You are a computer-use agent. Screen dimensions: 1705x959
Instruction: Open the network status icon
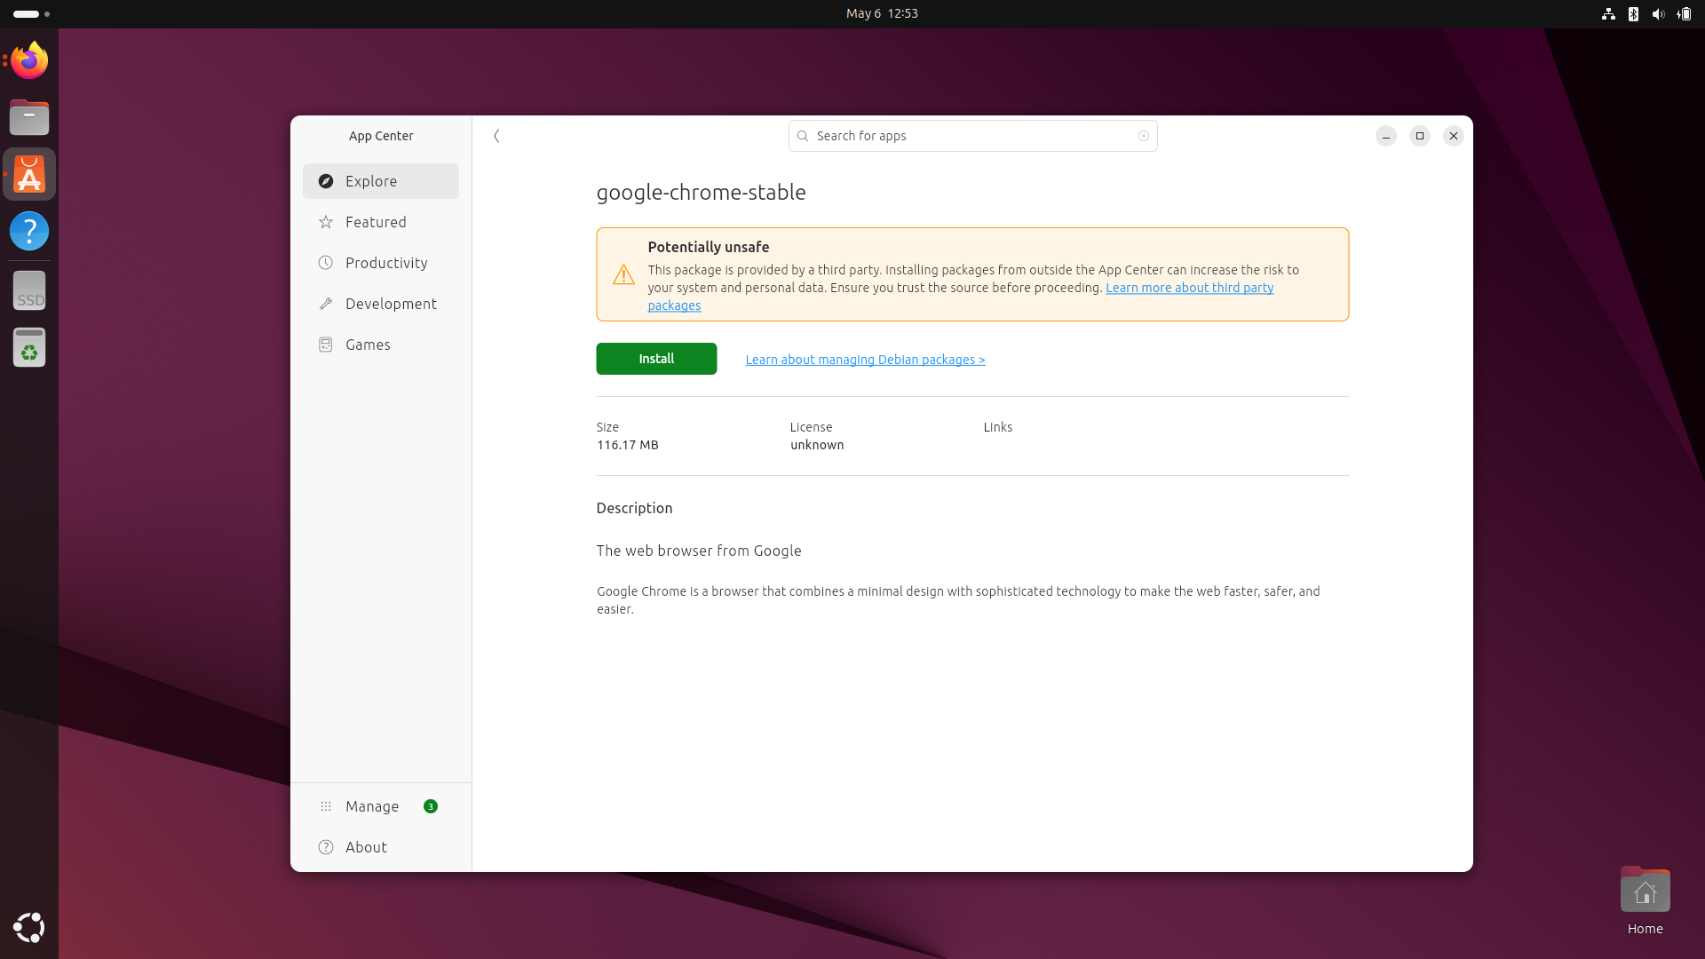[x=1608, y=13]
